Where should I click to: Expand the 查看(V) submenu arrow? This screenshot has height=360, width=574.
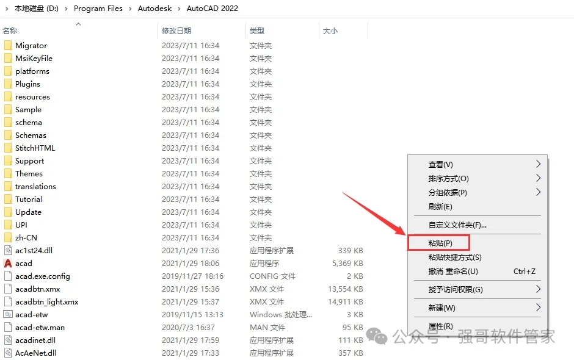[538, 164]
